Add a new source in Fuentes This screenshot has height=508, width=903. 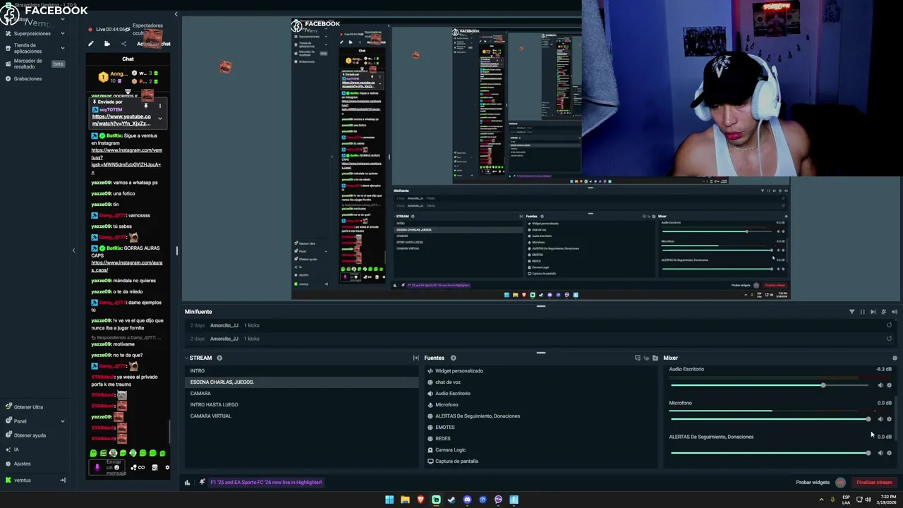pyautogui.click(x=453, y=358)
